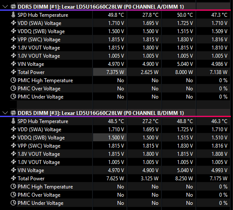The width and height of the screenshot is (233, 210).
Task: Select PMIC Over Voltage label under DIMM [#3]
Action: tap(39, 195)
